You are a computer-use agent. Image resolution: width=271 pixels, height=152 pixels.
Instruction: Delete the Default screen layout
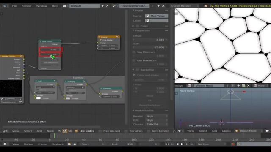coord(107,6)
